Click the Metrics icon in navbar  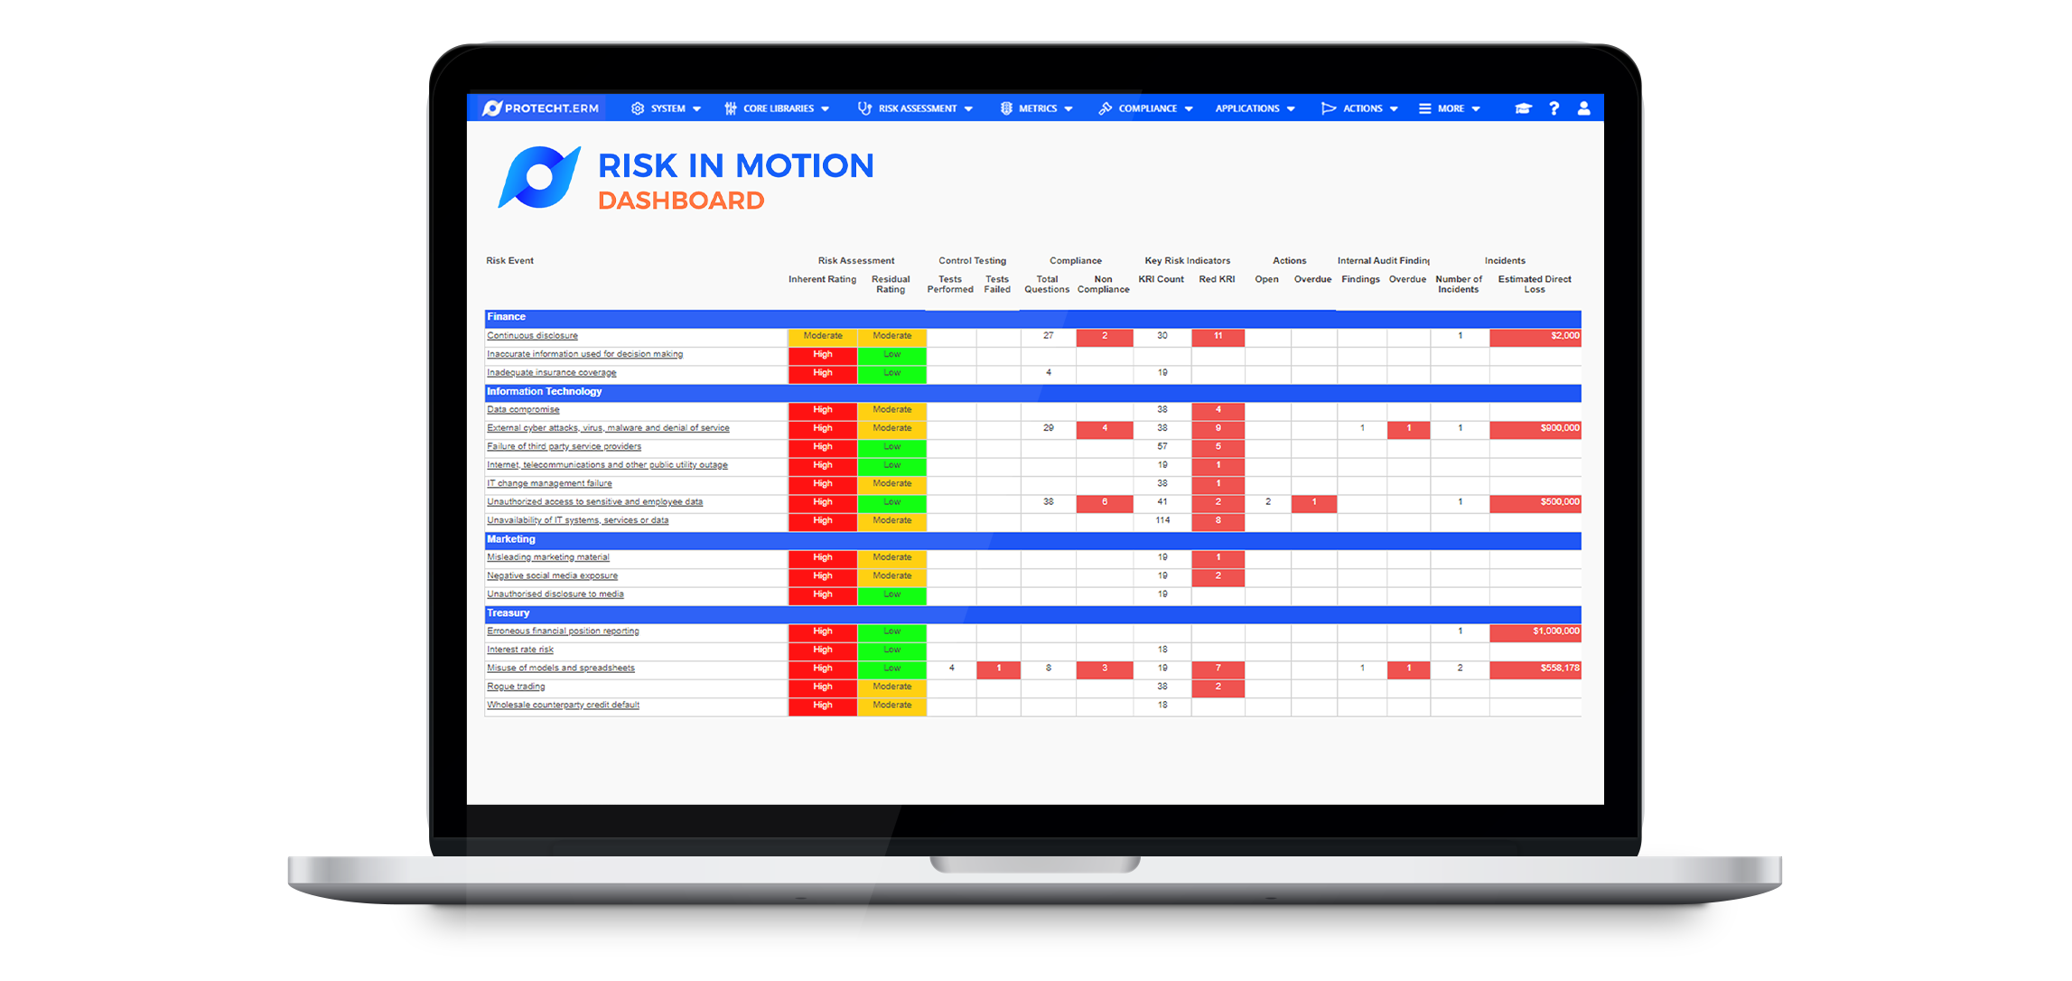[1005, 108]
